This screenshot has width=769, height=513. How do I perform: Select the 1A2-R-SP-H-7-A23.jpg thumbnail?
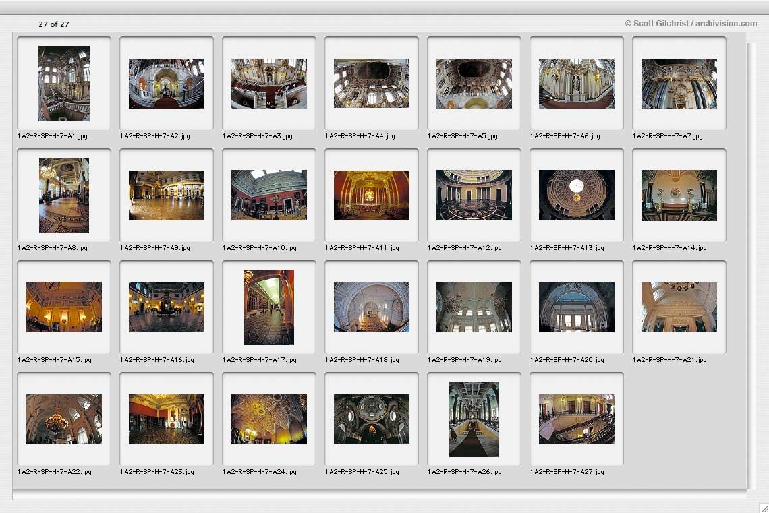pos(166,419)
